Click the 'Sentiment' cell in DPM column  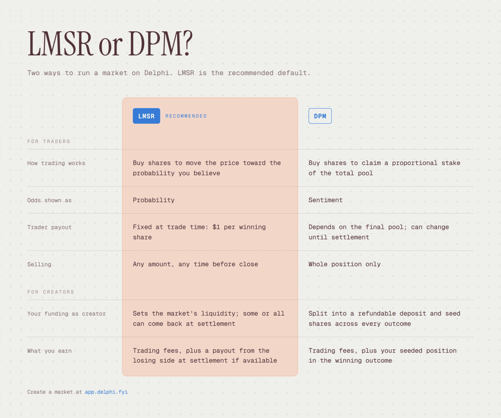click(x=326, y=200)
